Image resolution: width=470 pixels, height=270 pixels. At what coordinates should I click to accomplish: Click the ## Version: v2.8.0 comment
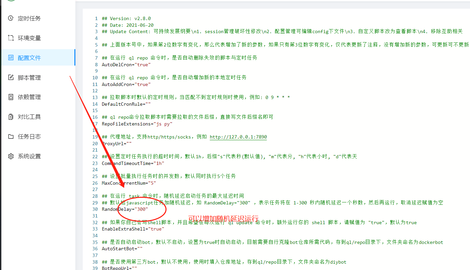coord(126,19)
